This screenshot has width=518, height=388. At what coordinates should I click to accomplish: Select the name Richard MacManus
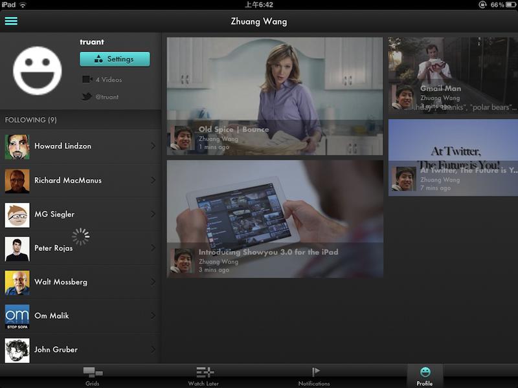(68, 180)
